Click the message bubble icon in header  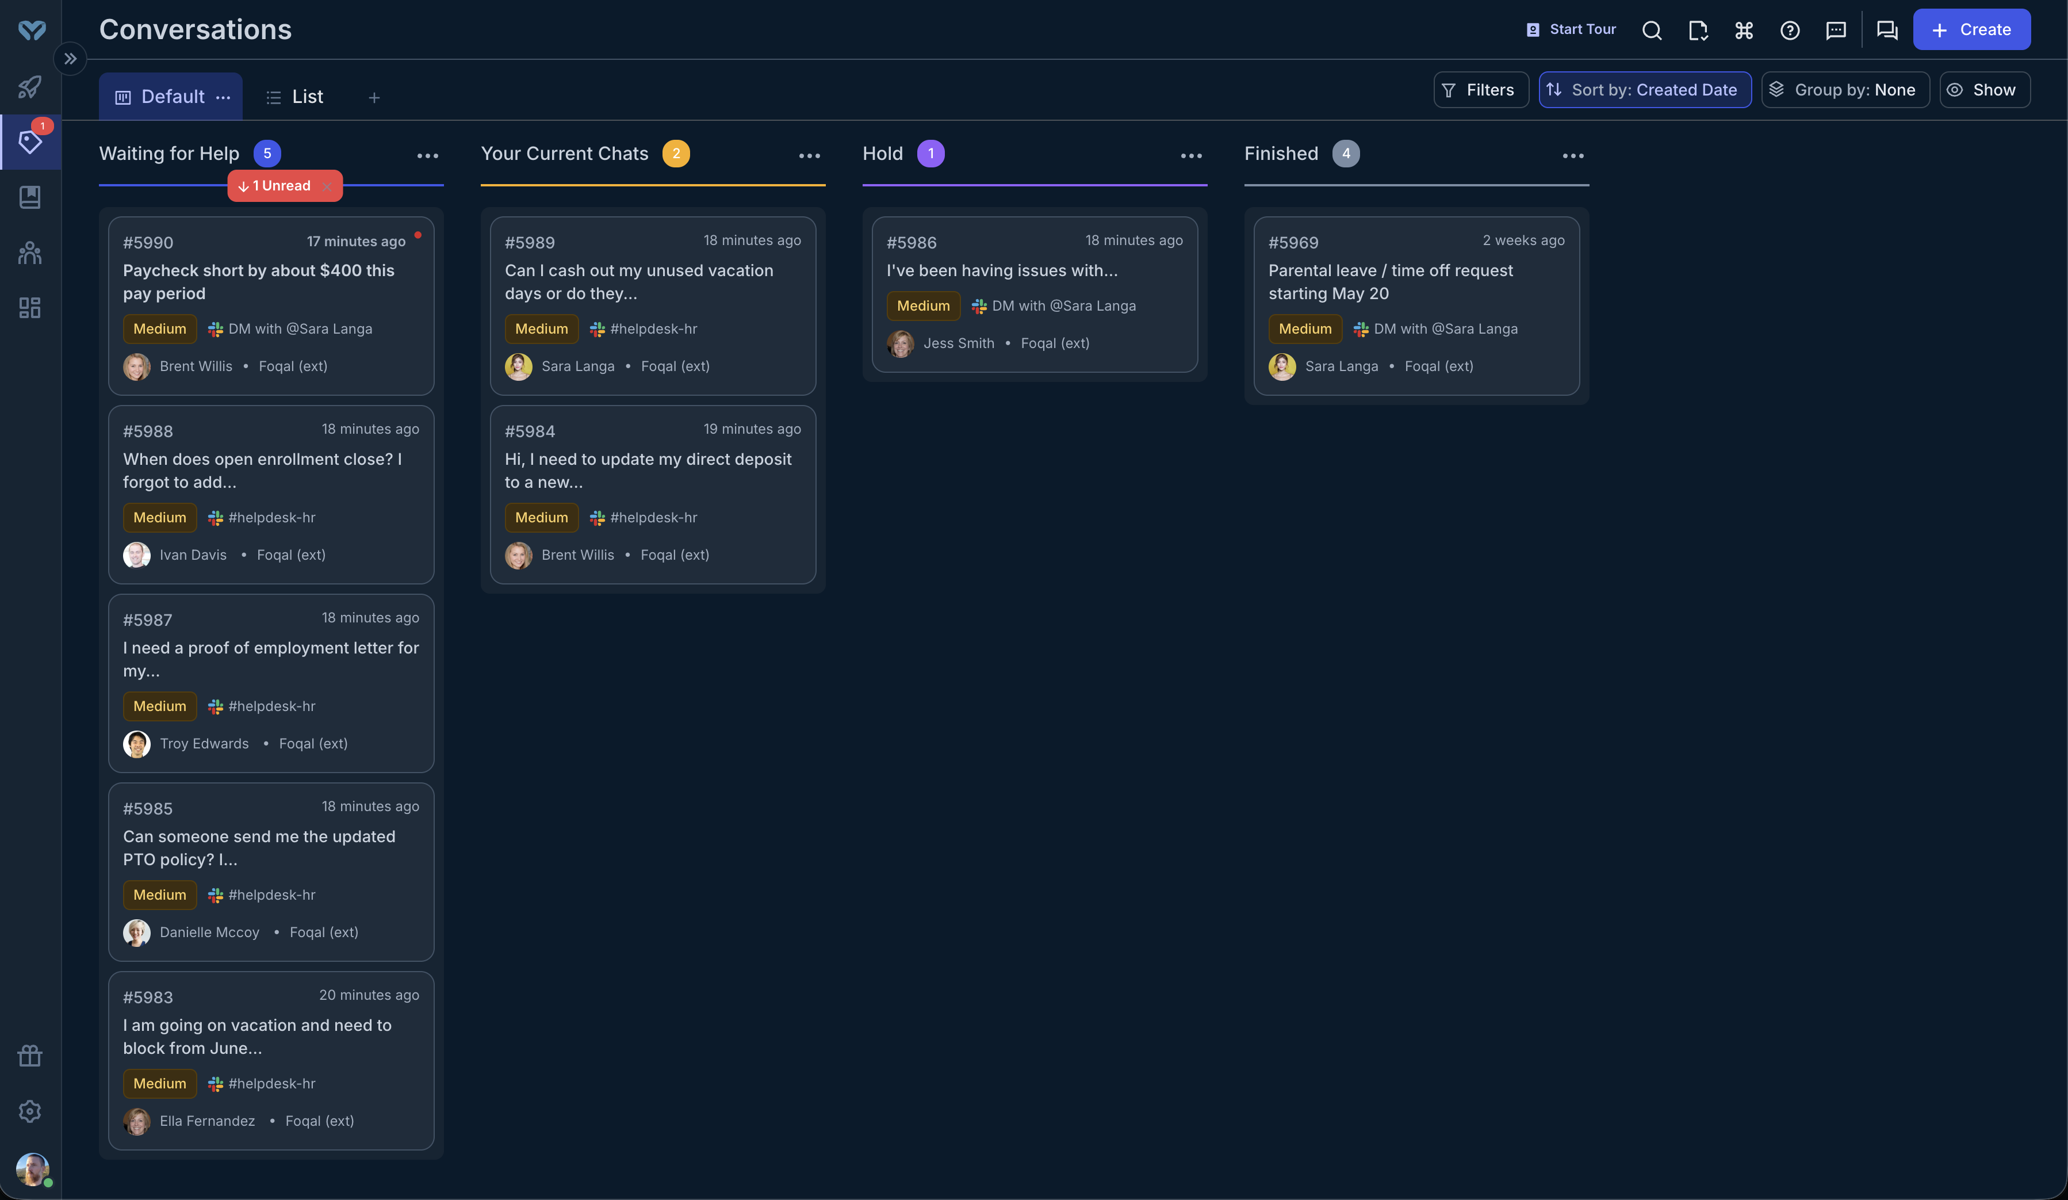[1836, 30]
